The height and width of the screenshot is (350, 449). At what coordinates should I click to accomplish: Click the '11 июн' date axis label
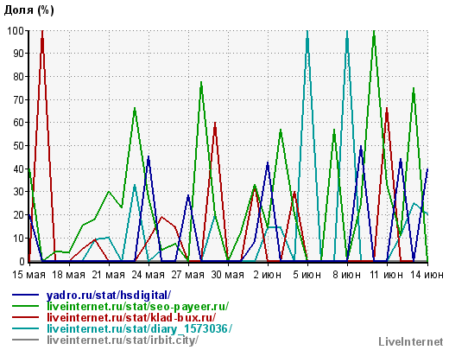click(387, 275)
